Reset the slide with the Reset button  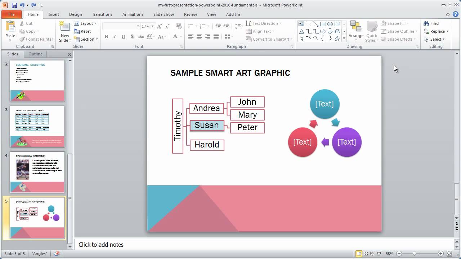tap(82, 31)
